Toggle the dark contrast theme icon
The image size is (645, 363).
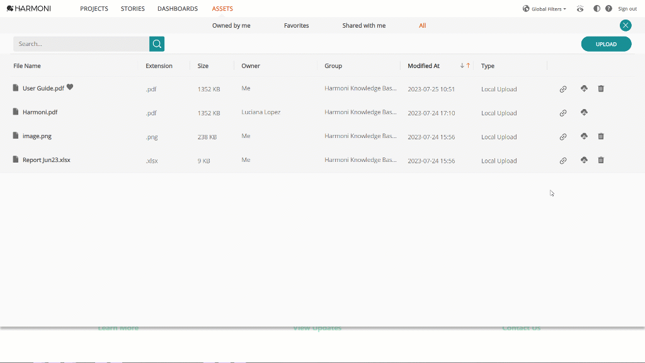pyautogui.click(x=597, y=9)
